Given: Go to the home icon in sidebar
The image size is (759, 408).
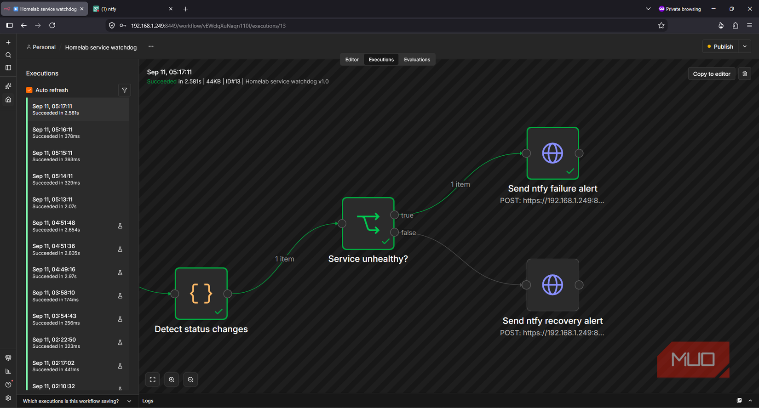Looking at the screenshot, I should [8, 100].
